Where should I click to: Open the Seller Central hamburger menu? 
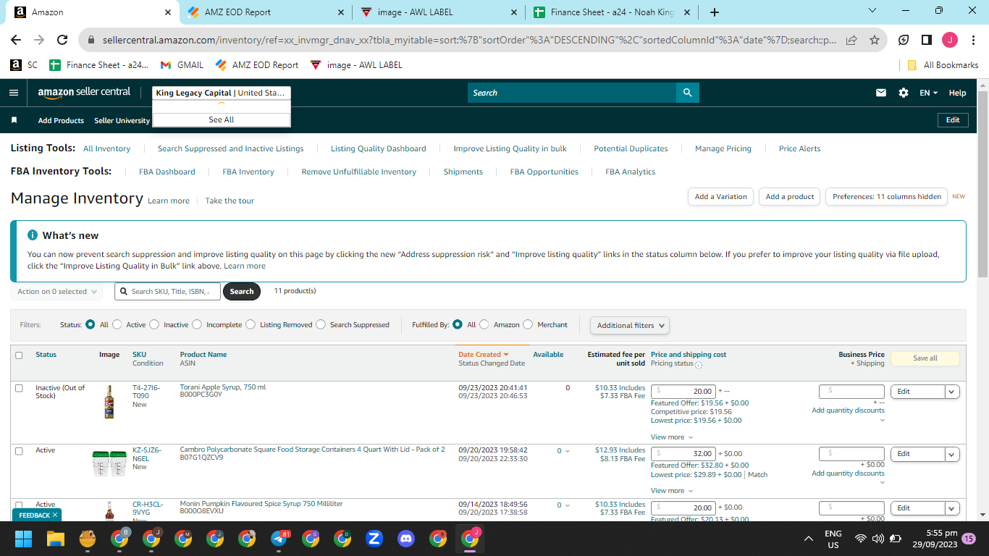pos(14,93)
